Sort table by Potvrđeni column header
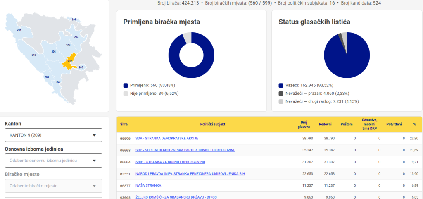 (394, 124)
